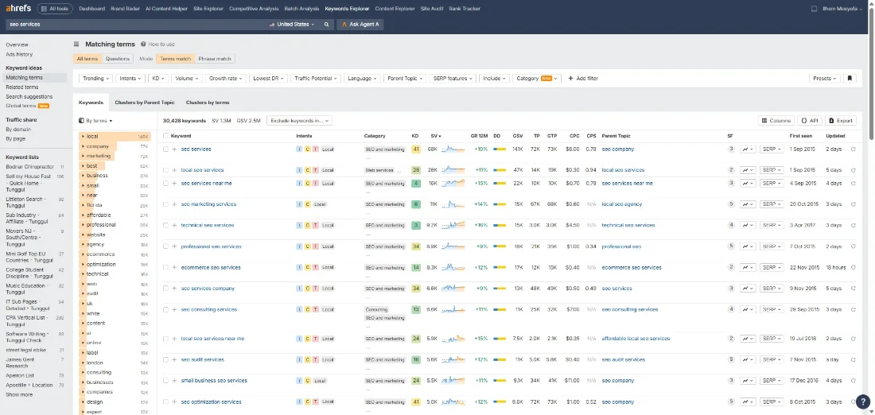Check the seo consulting services checkbox

pos(165,309)
